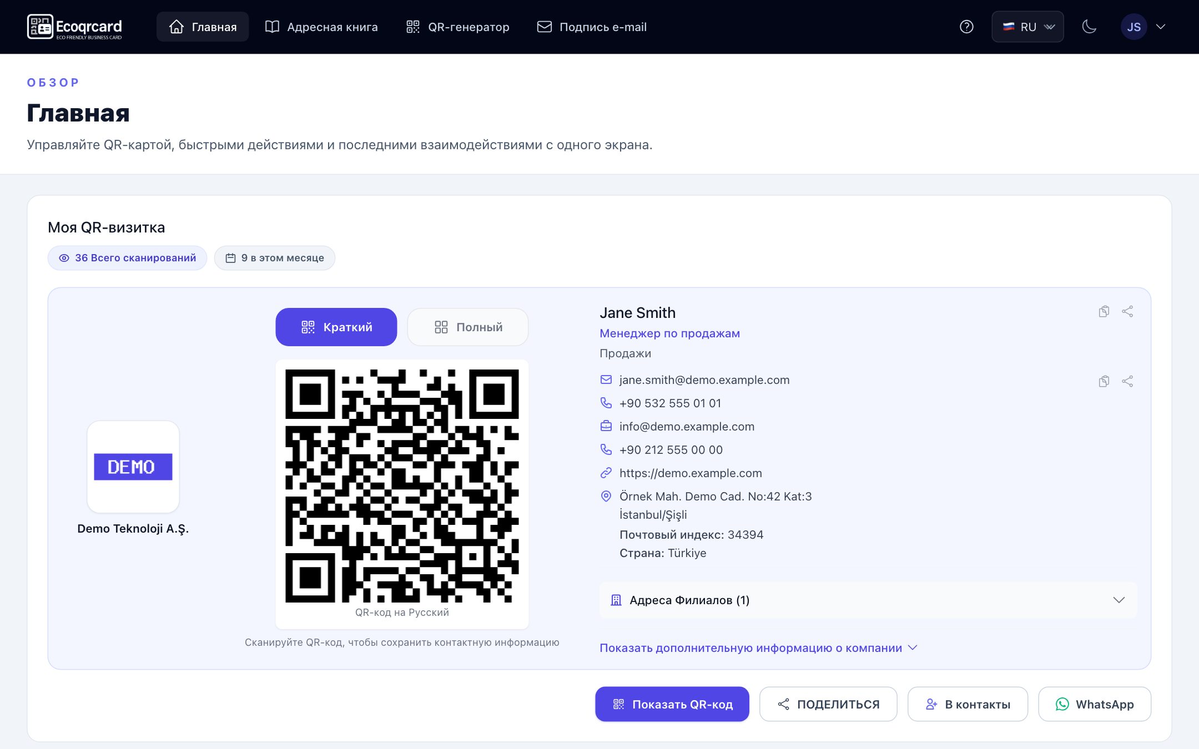Copy Jane Smith name details icon

[x=1104, y=311]
